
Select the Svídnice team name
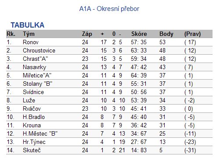point(33,92)
